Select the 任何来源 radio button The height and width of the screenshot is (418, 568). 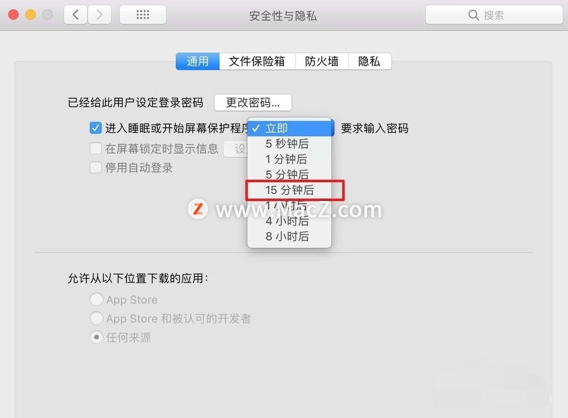(96, 337)
